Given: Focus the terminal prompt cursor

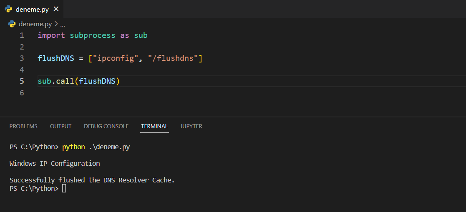Looking at the screenshot, I should [x=64, y=189].
